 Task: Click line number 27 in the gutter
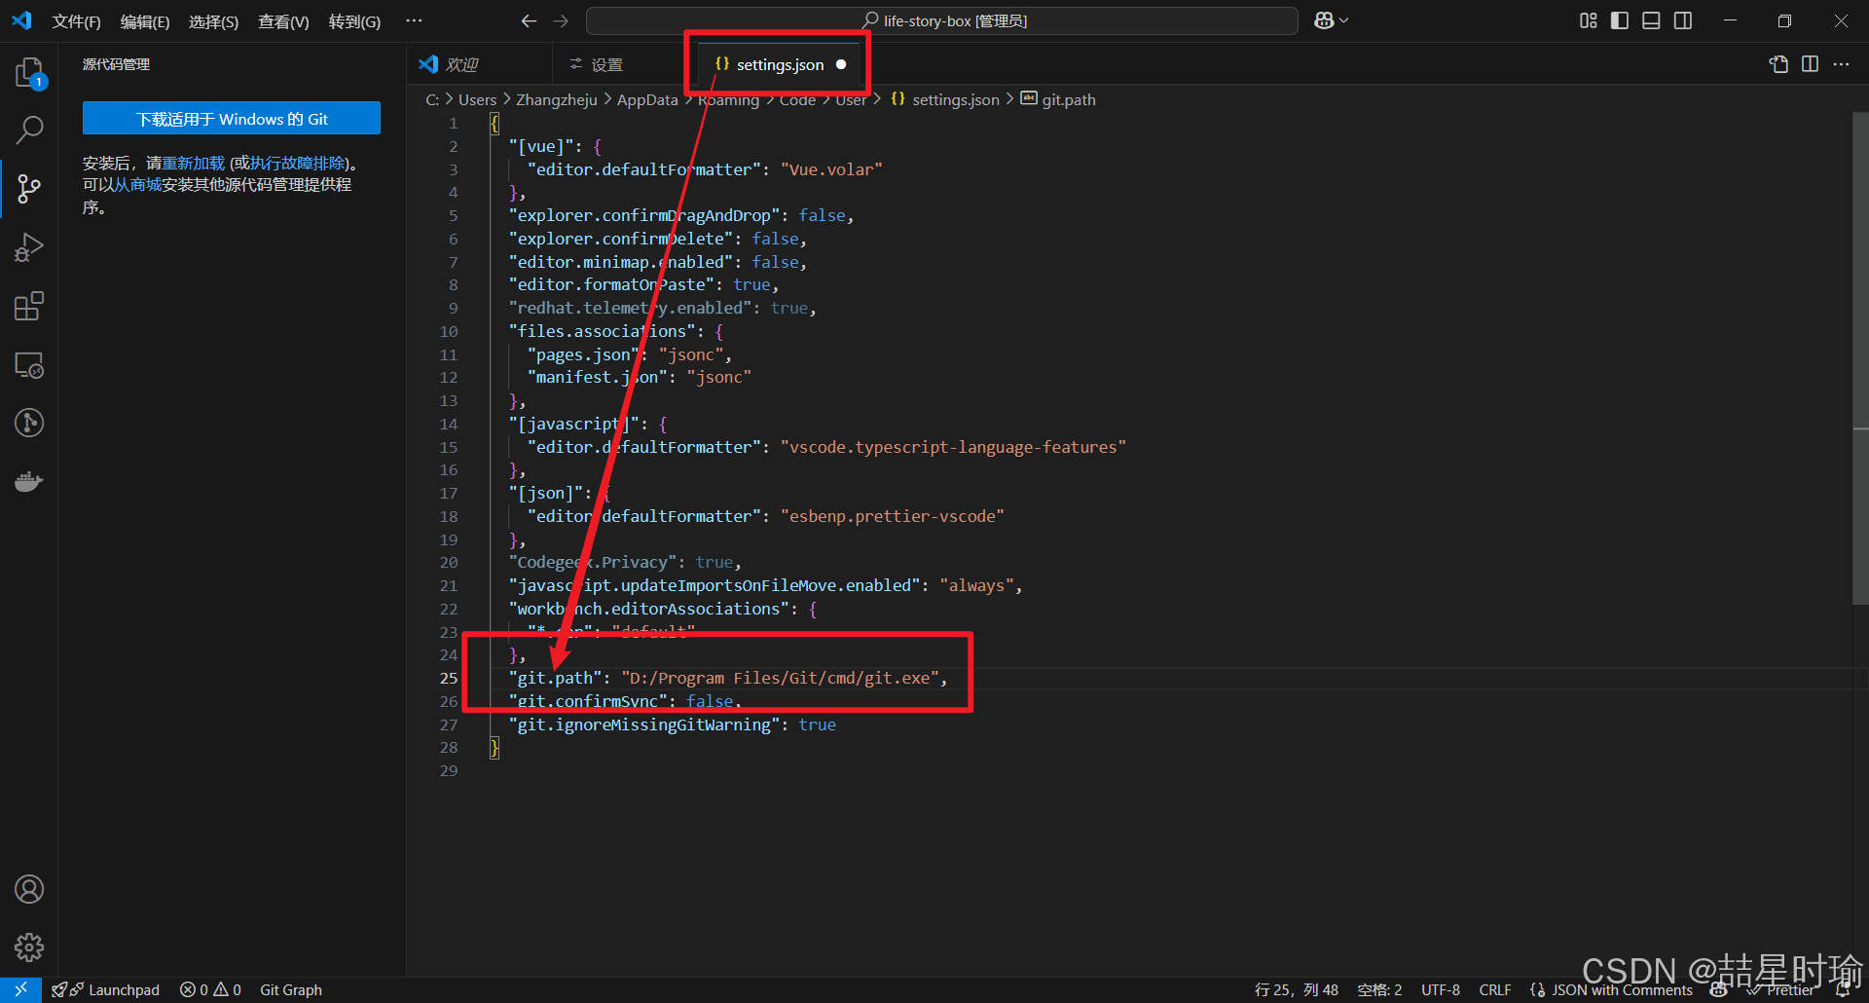(448, 724)
